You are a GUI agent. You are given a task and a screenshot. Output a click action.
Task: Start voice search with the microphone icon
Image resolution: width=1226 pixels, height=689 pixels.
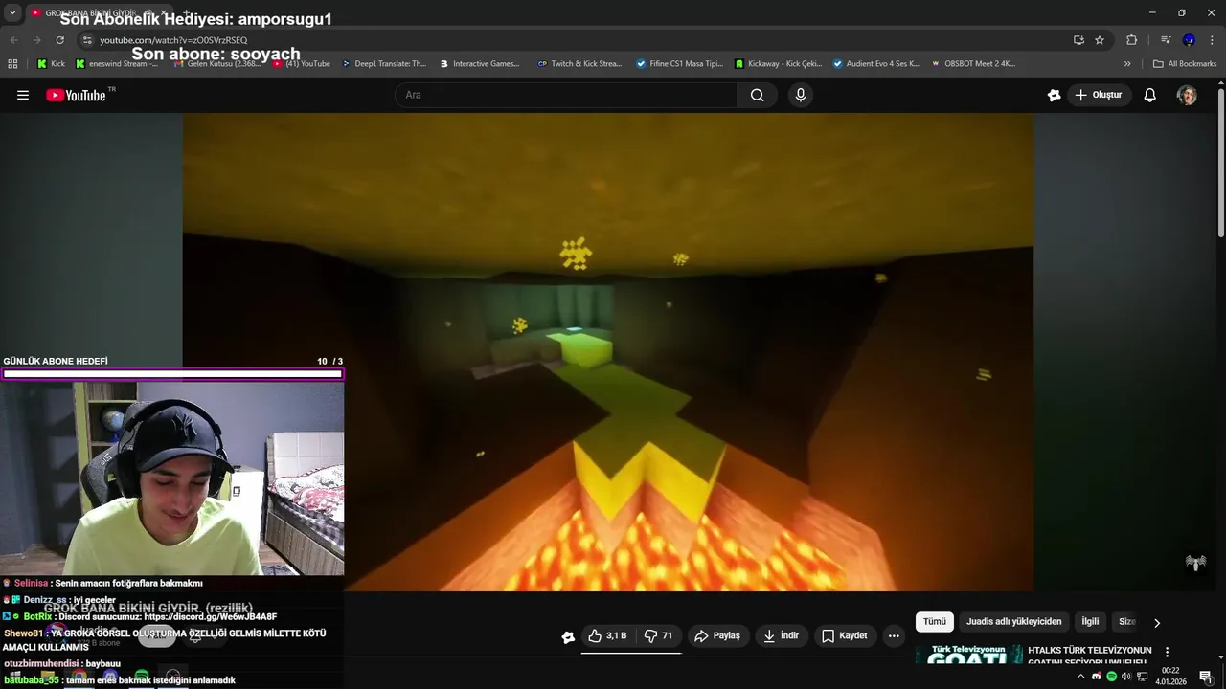pos(801,95)
